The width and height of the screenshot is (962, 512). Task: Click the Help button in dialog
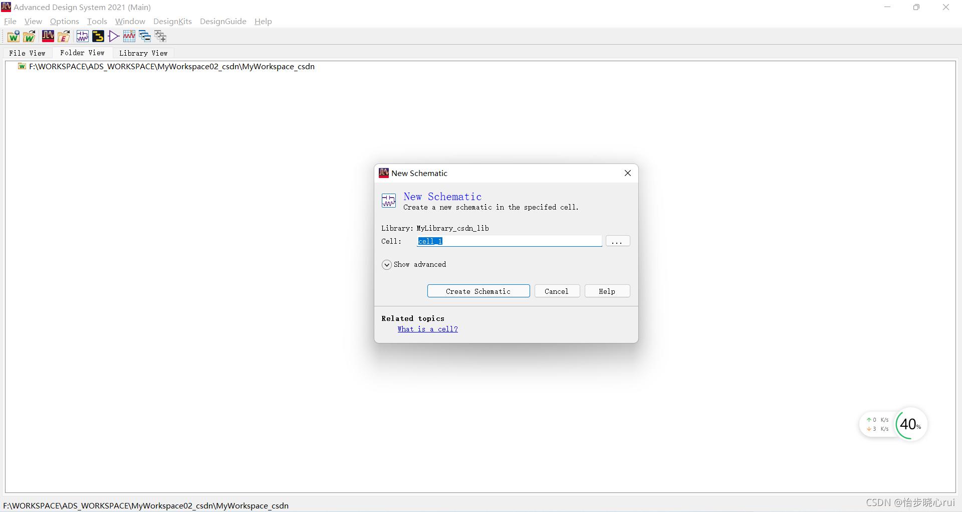coord(607,291)
